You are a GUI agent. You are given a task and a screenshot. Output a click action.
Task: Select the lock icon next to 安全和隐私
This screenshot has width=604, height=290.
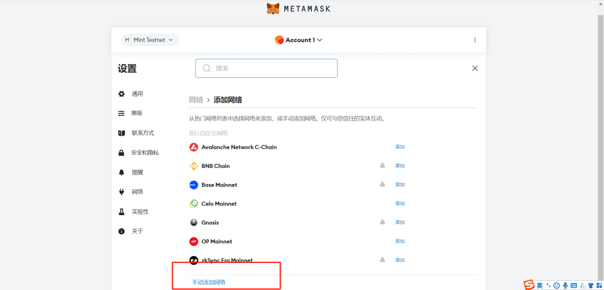[121, 153]
